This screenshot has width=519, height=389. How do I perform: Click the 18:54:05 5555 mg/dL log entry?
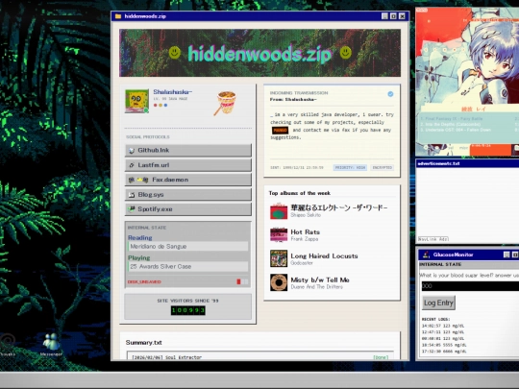point(444,345)
